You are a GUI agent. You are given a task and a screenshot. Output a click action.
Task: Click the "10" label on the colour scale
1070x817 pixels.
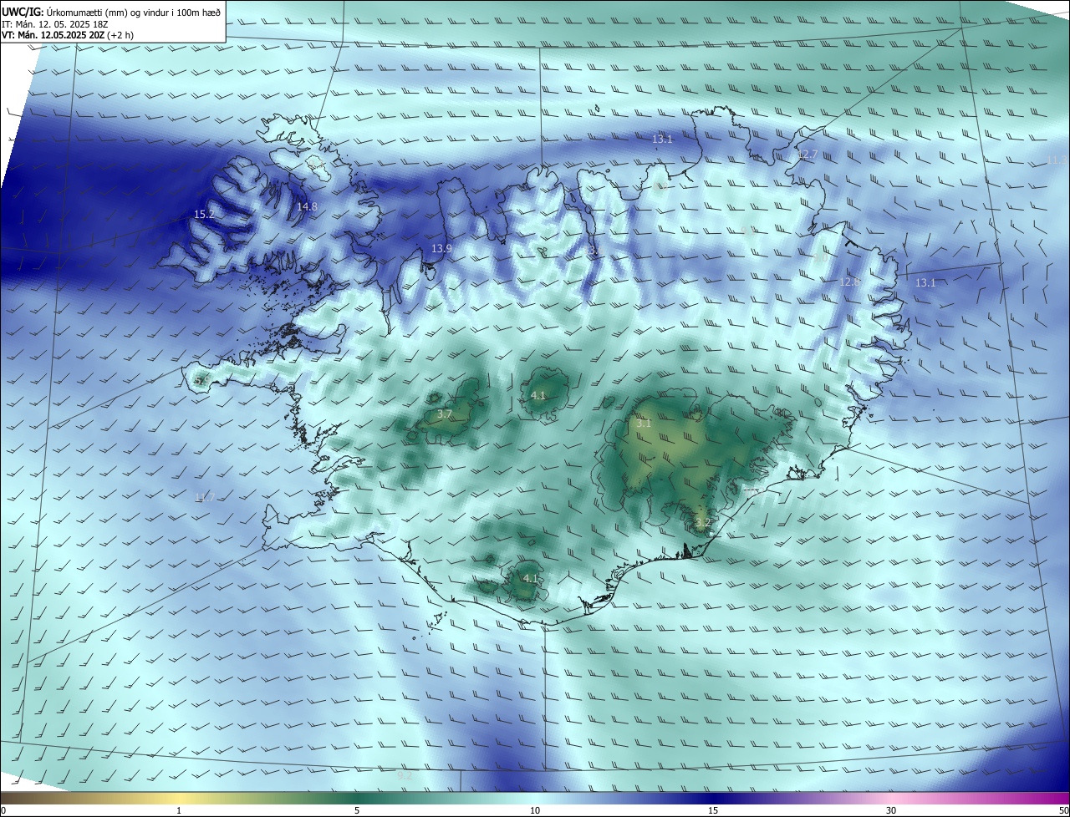coord(535,810)
